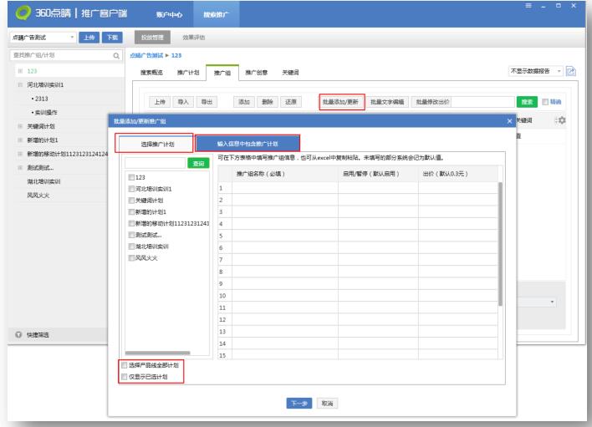This screenshot has height=427, width=592.
Task: Select the 输入信息中包含推广计划 tab
Action: (248, 143)
